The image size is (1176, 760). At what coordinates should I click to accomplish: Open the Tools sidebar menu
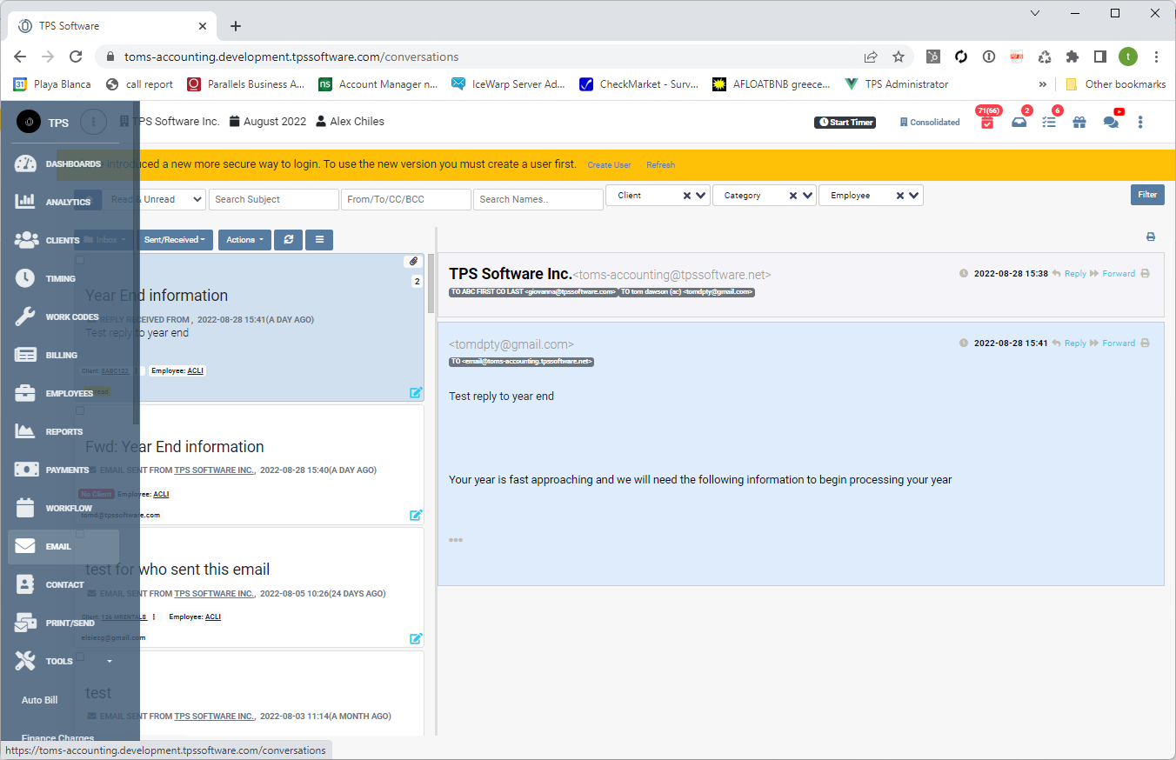pos(63,661)
